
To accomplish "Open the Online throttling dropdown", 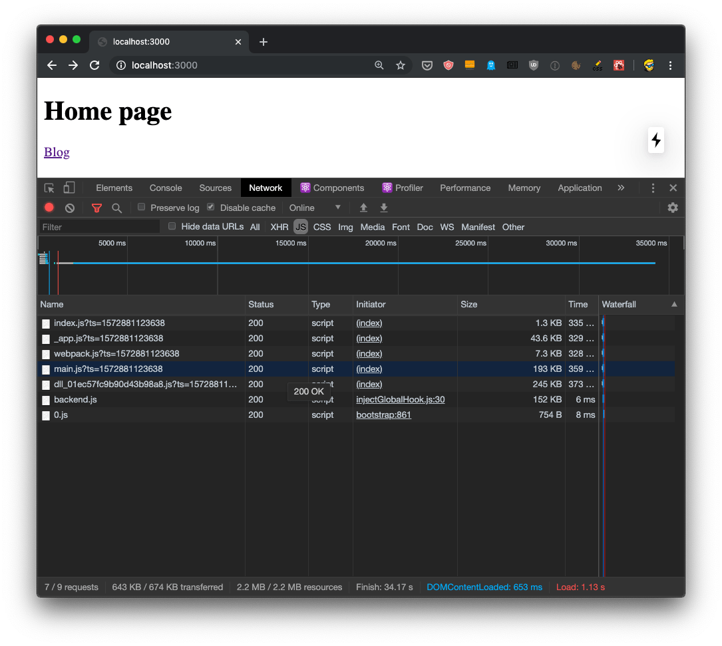I will (x=315, y=208).
